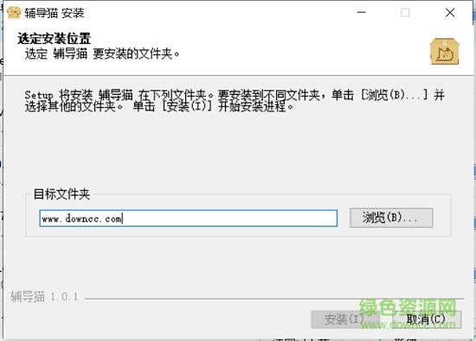Click the 安装(I) install button
The height and width of the screenshot is (341, 476).
(x=345, y=319)
